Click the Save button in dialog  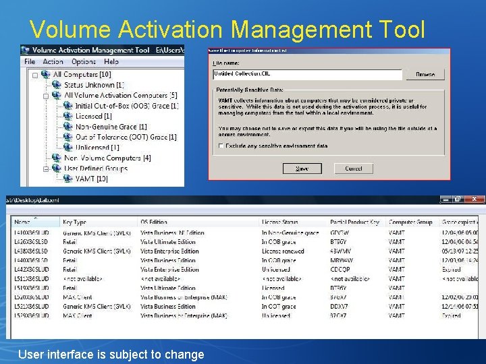point(302,169)
